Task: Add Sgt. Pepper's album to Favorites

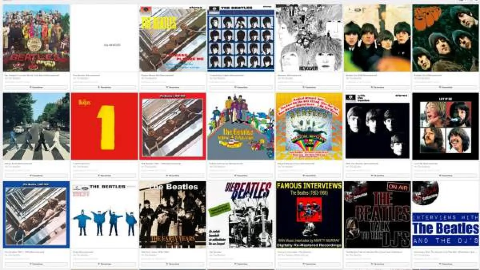Action: click(x=36, y=87)
